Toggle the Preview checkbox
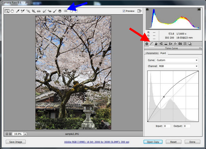 (x=124, y=11)
